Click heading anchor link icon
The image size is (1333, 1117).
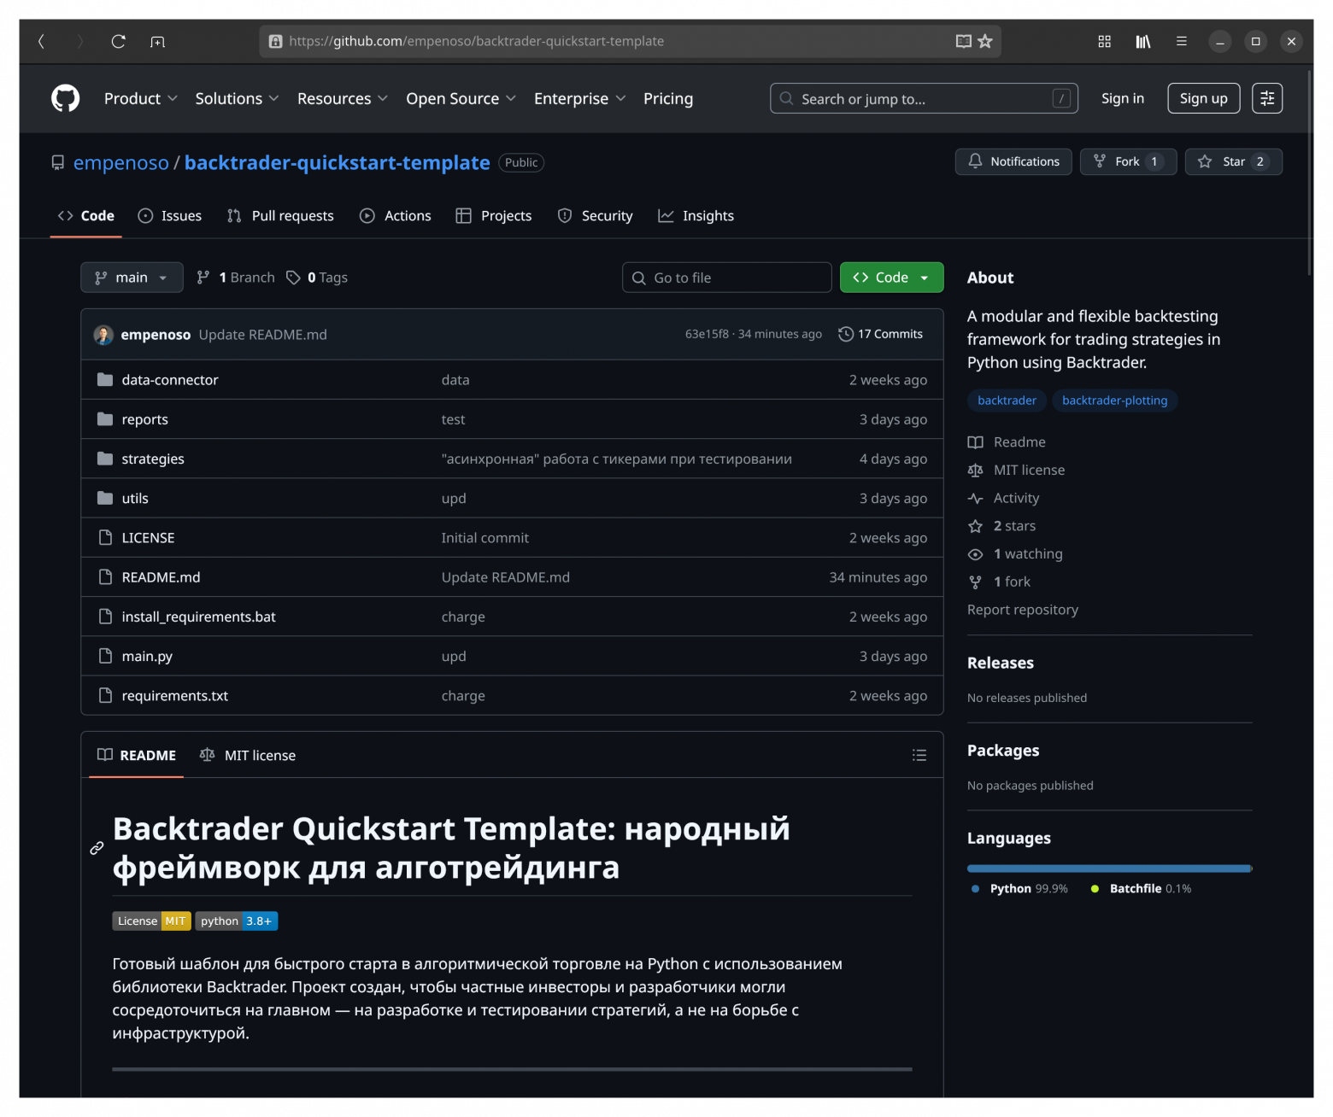pyautogui.click(x=97, y=848)
